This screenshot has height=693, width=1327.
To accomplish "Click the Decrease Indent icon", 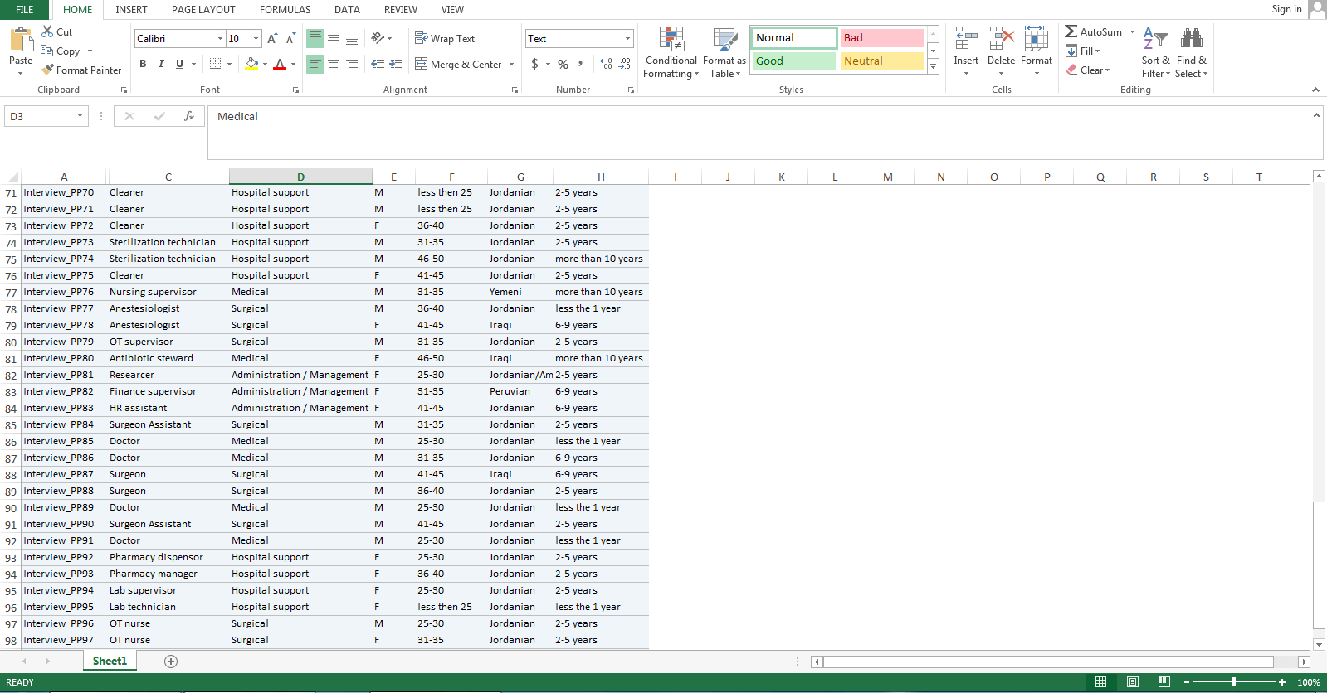I will 378,64.
